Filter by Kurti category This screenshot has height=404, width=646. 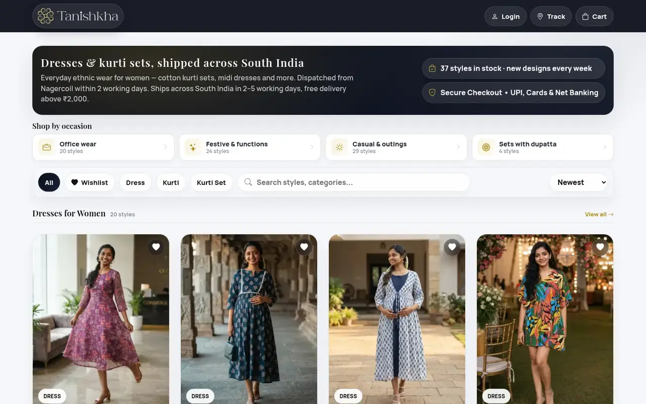(171, 182)
